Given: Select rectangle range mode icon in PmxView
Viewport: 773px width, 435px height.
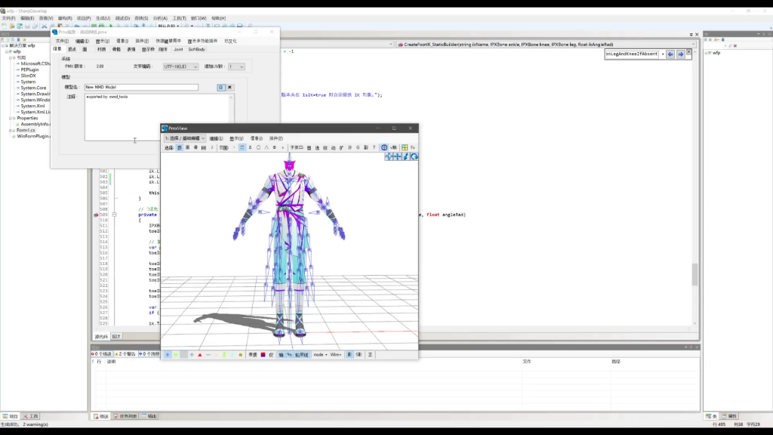Looking at the screenshot, I should click(x=242, y=147).
